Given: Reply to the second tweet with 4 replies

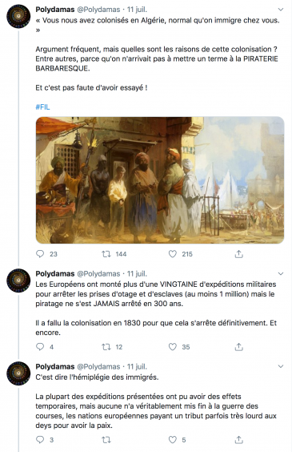Looking at the screenshot, I should tap(40, 346).
